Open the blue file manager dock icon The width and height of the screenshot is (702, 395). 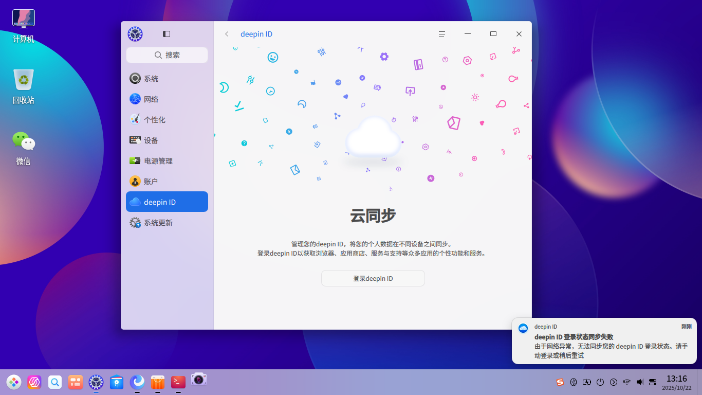(117, 382)
